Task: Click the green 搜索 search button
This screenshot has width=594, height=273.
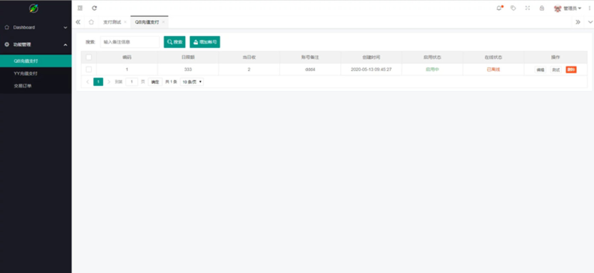Action: [x=175, y=42]
